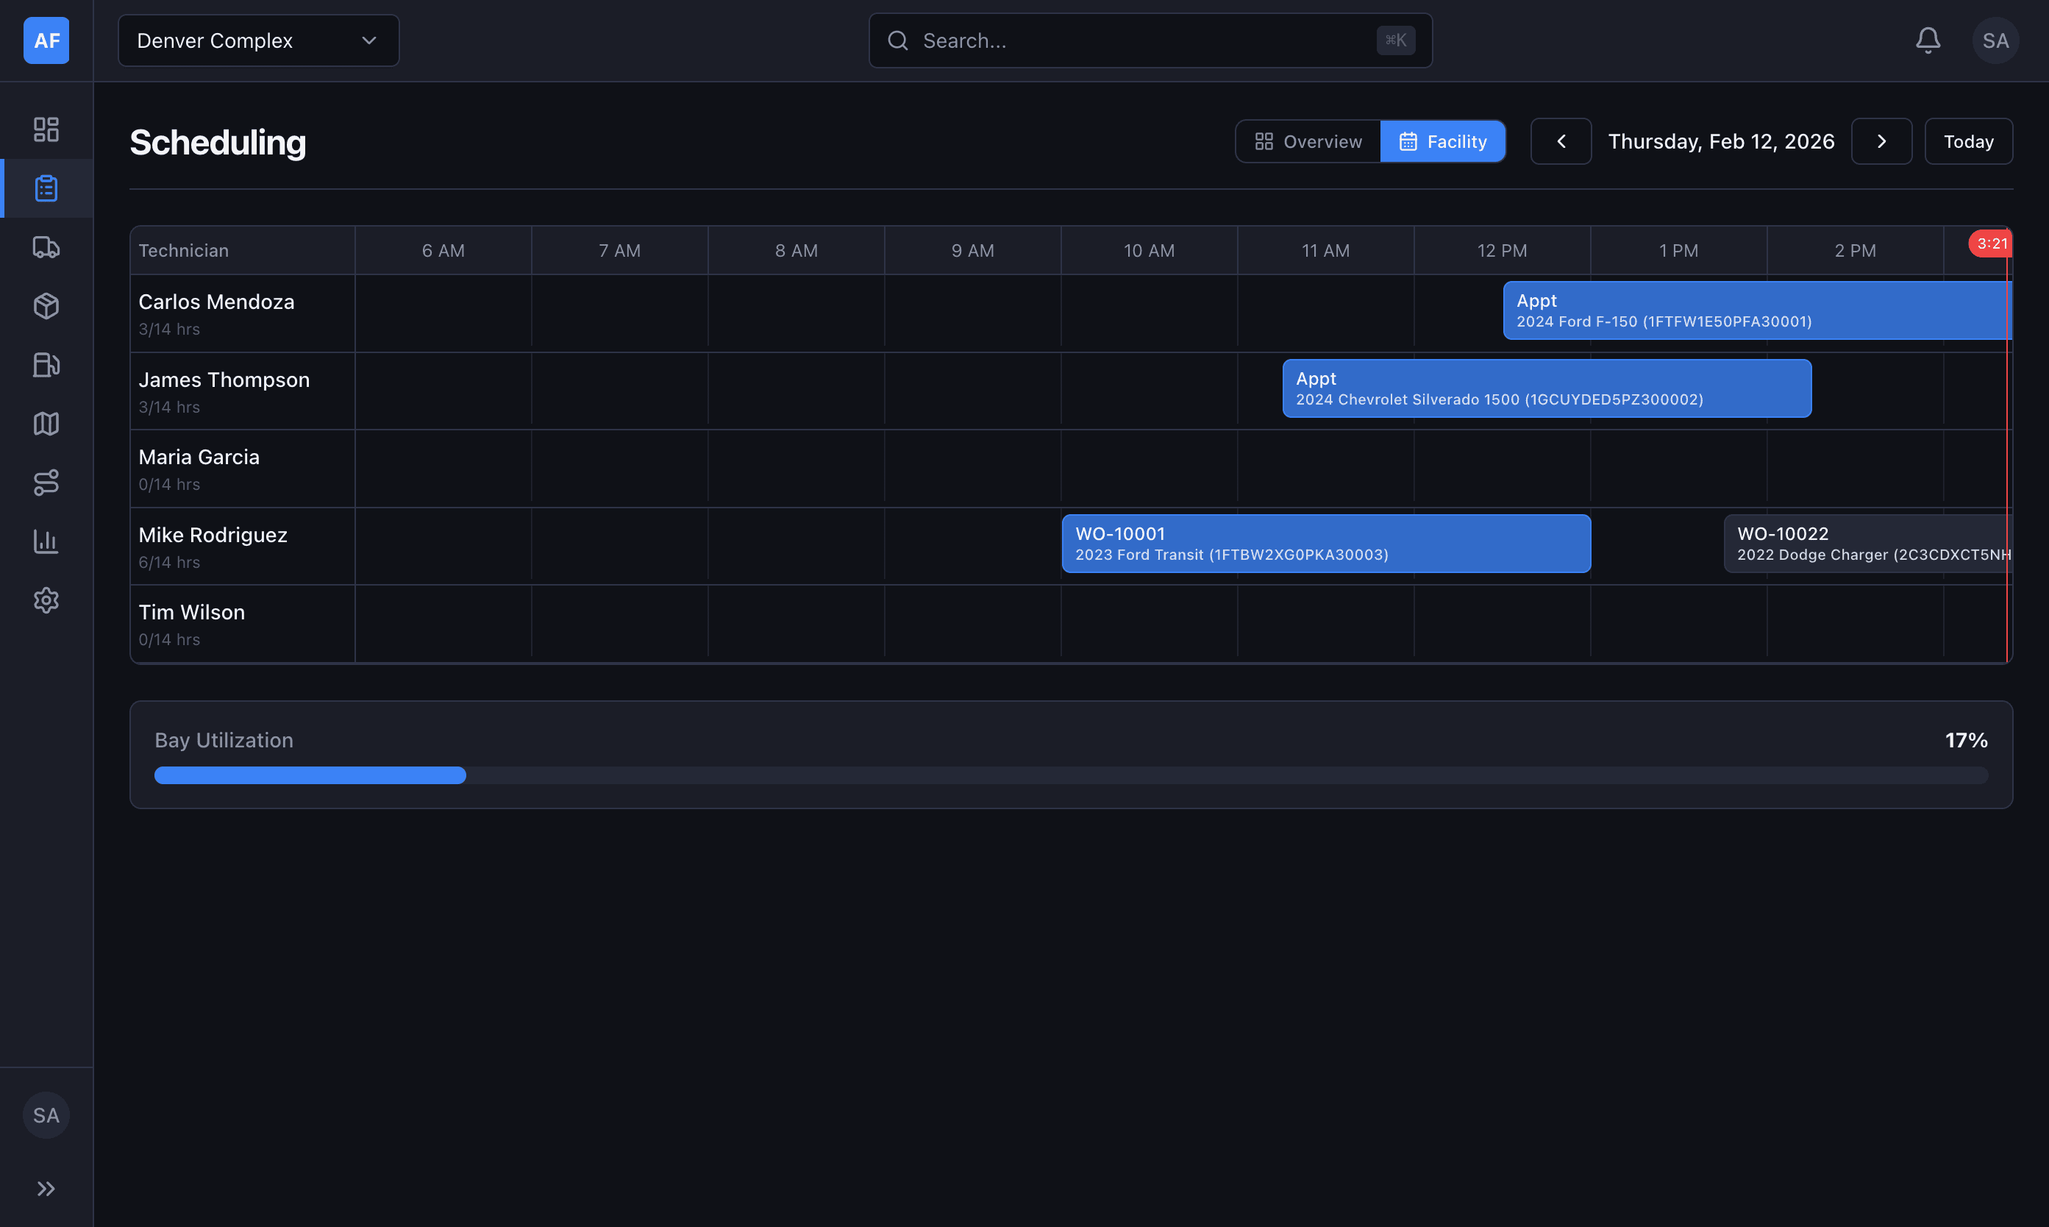Click the search magnifier icon
The image size is (2049, 1227).
897,40
